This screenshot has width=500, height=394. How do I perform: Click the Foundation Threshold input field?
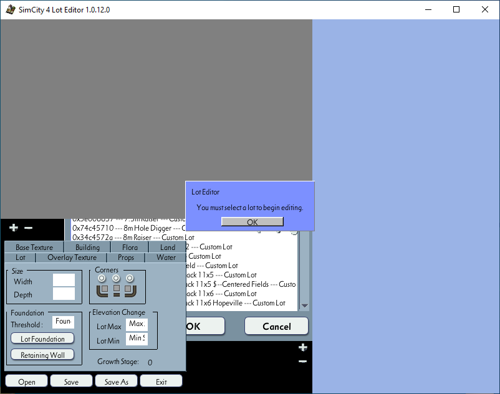pyautogui.click(x=63, y=322)
